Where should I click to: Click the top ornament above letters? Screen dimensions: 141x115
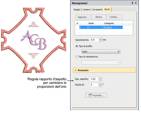coord(34,24)
